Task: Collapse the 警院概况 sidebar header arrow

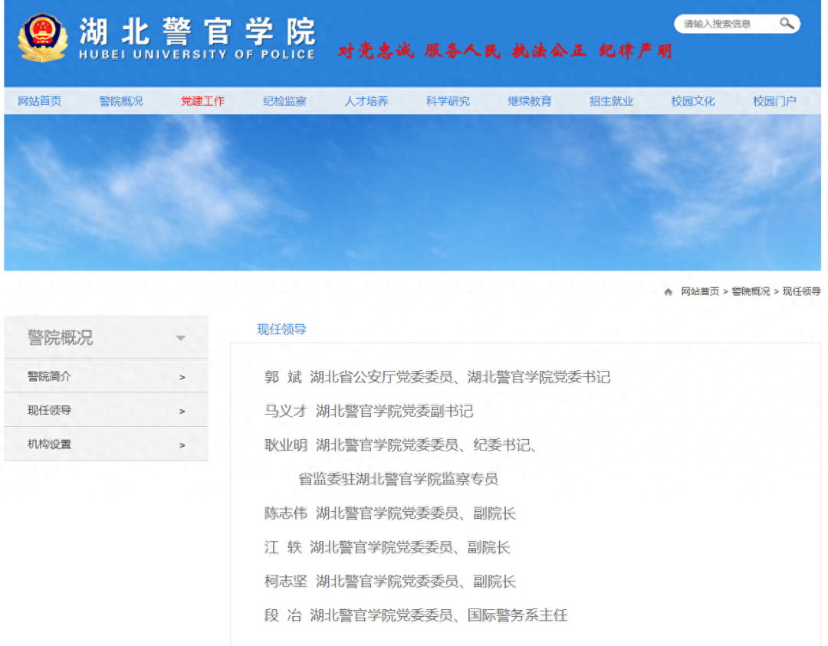Action: click(x=181, y=338)
